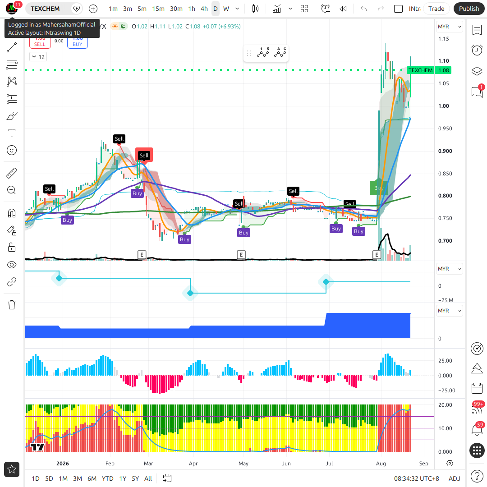The height and width of the screenshot is (487, 487).
Task: Open the go to date calendar
Action: click(167, 478)
